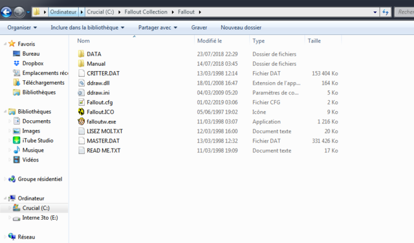Click the type label Icône
The width and height of the screenshot is (414, 243).
tap(259, 112)
